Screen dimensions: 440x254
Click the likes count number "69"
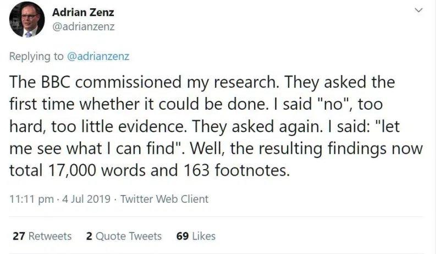183,236
